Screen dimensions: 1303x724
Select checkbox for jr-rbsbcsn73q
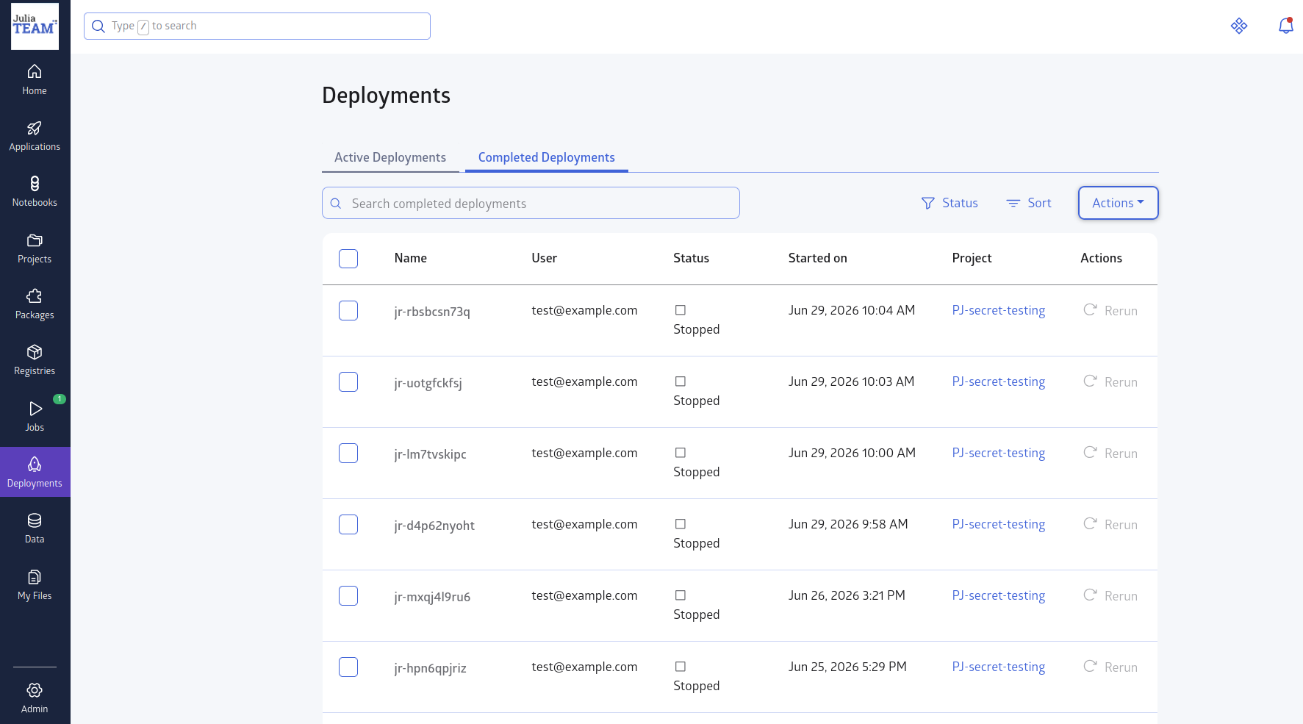click(348, 310)
